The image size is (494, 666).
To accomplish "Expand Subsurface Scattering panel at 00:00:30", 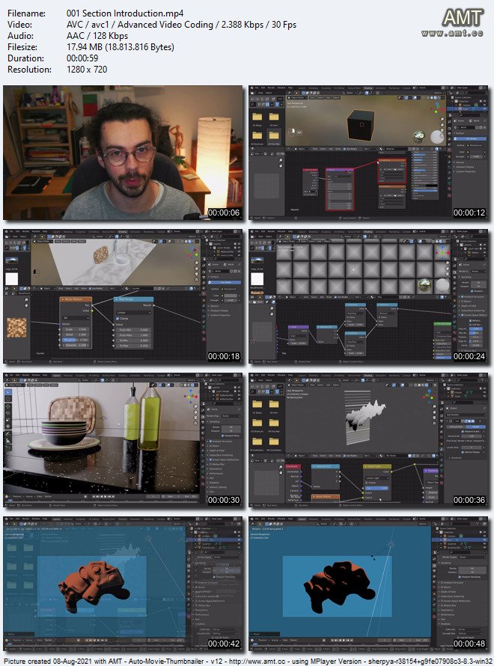I will pos(221,455).
